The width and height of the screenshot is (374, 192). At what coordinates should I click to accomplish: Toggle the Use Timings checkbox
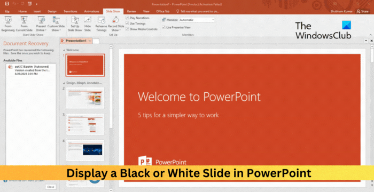click(127, 23)
